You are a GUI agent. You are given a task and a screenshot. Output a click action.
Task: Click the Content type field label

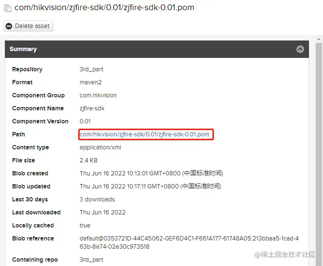coord(30,147)
